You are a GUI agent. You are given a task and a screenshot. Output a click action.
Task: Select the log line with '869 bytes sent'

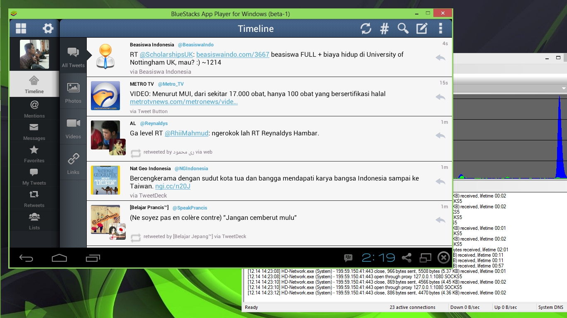click(x=377, y=282)
